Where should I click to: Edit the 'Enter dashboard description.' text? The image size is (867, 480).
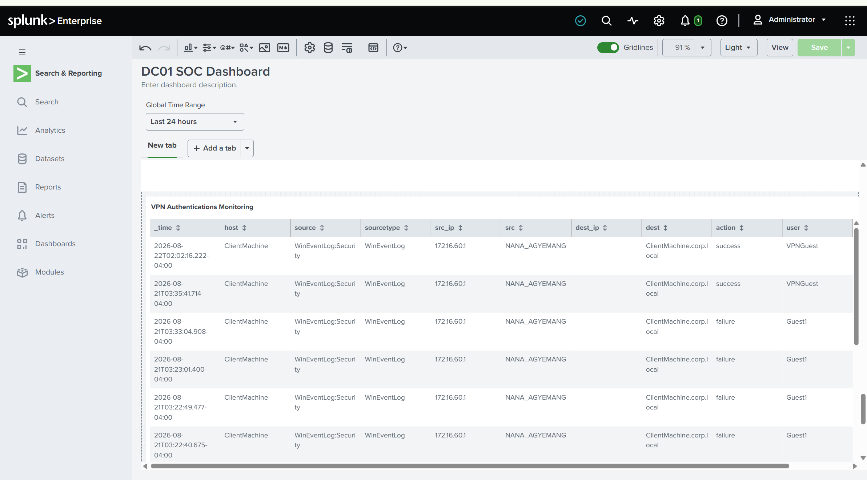189,85
